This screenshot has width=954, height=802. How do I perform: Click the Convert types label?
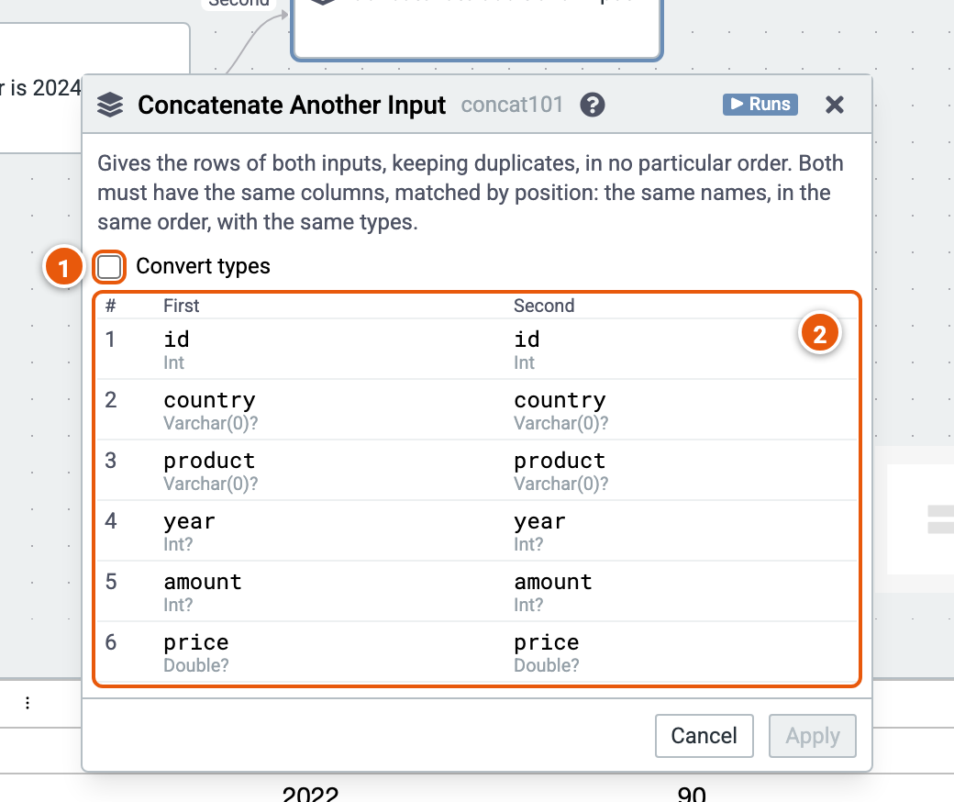click(204, 266)
